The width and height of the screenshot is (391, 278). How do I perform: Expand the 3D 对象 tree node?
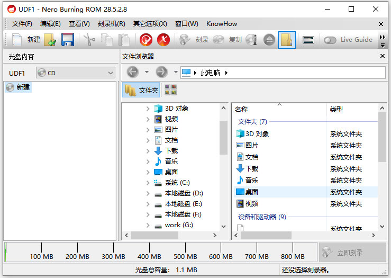coord(148,109)
